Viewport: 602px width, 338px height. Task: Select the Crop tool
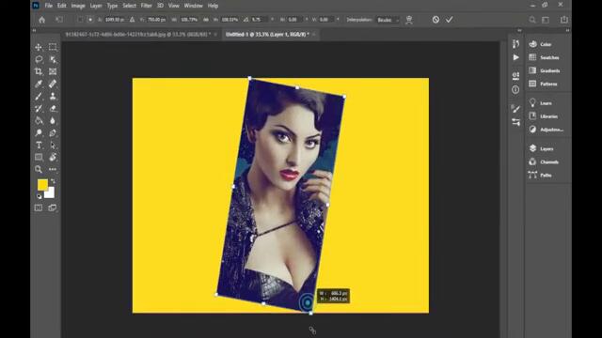click(x=39, y=71)
